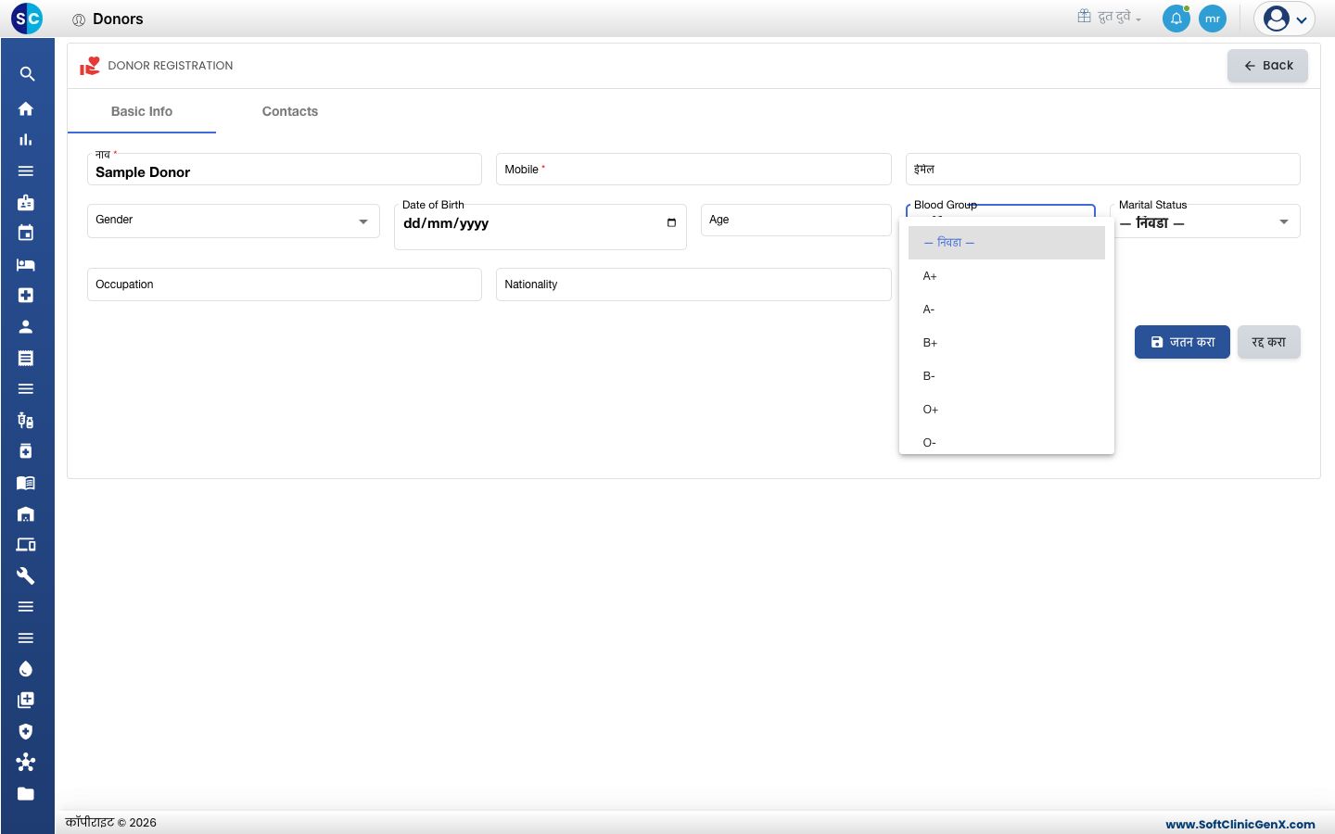Image resolution: width=1335 pixels, height=834 pixels.
Task: Click the blue जतन करा save button
Action: click(x=1182, y=342)
